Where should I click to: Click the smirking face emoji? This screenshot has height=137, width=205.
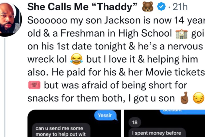[199, 98]
